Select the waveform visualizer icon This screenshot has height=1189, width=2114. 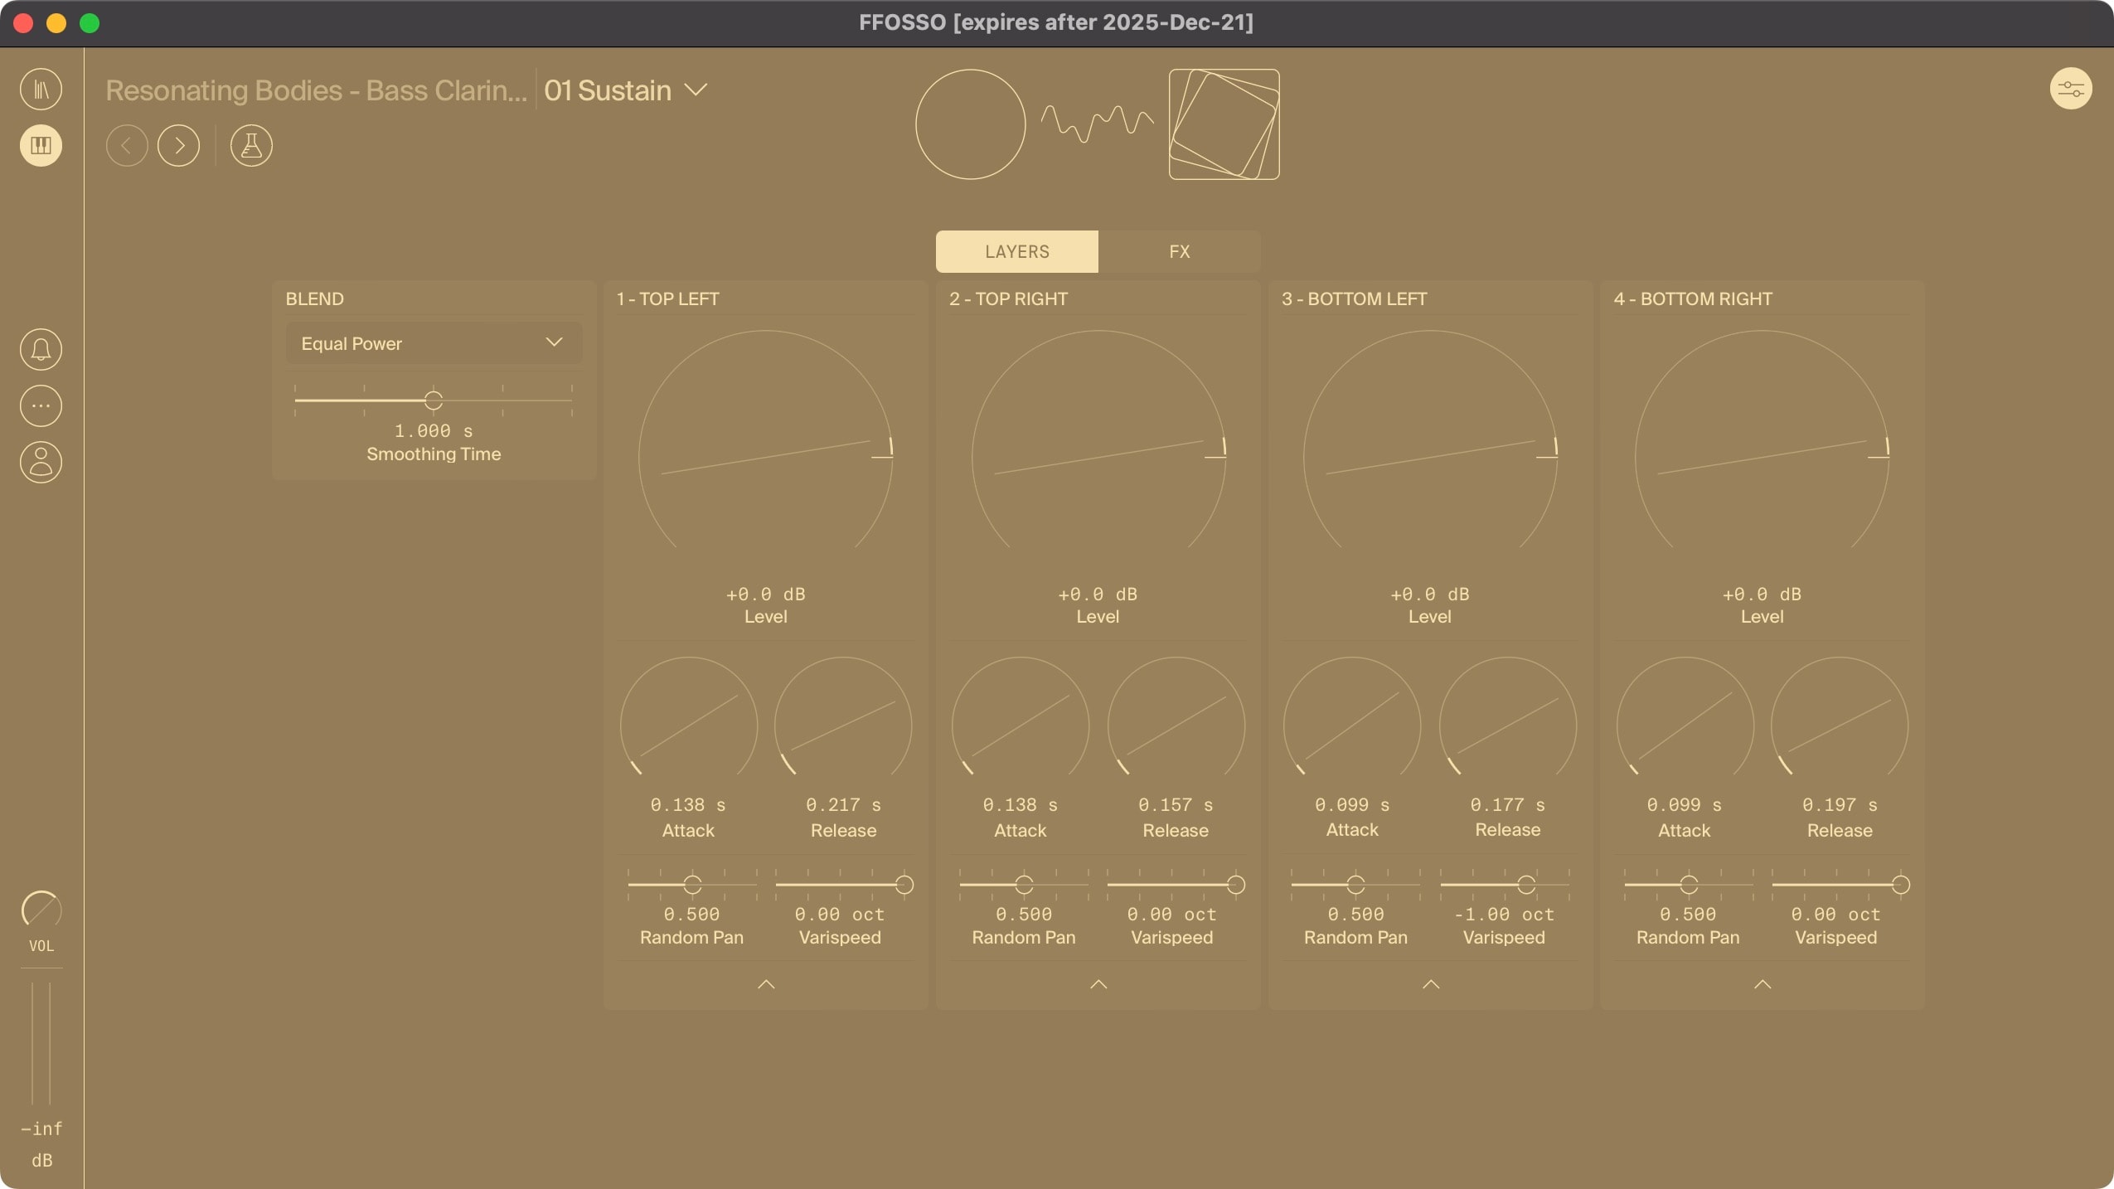(x=1095, y=123)
